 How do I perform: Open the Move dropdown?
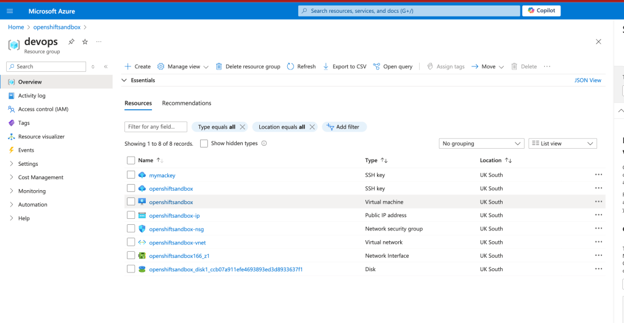(487, 66)
